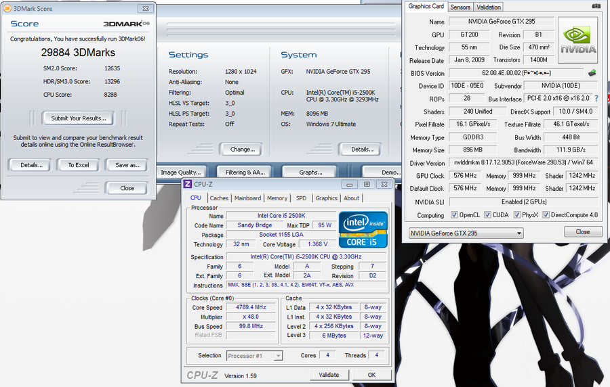
Task: Click the HDR/SM3.0 Score value 13296
Action: pyautogui.click(x=112, y=81)
